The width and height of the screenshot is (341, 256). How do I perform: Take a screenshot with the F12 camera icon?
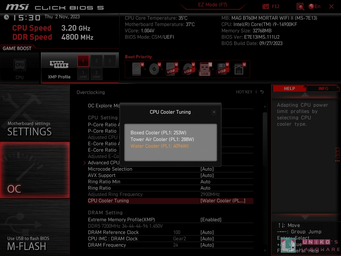(265, 7)
